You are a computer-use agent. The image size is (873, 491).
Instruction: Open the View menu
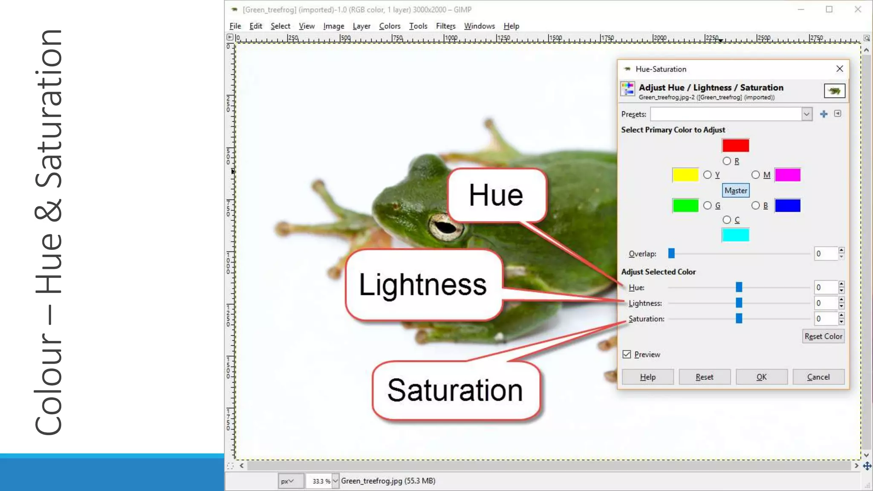click(x=306, y=26)
